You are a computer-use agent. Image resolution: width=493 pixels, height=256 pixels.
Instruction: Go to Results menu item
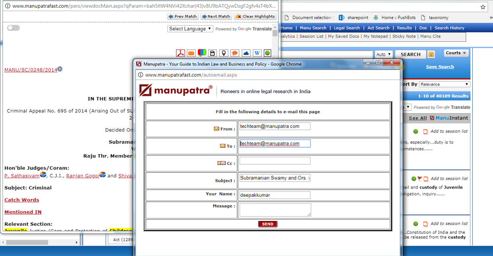[404, 28]
